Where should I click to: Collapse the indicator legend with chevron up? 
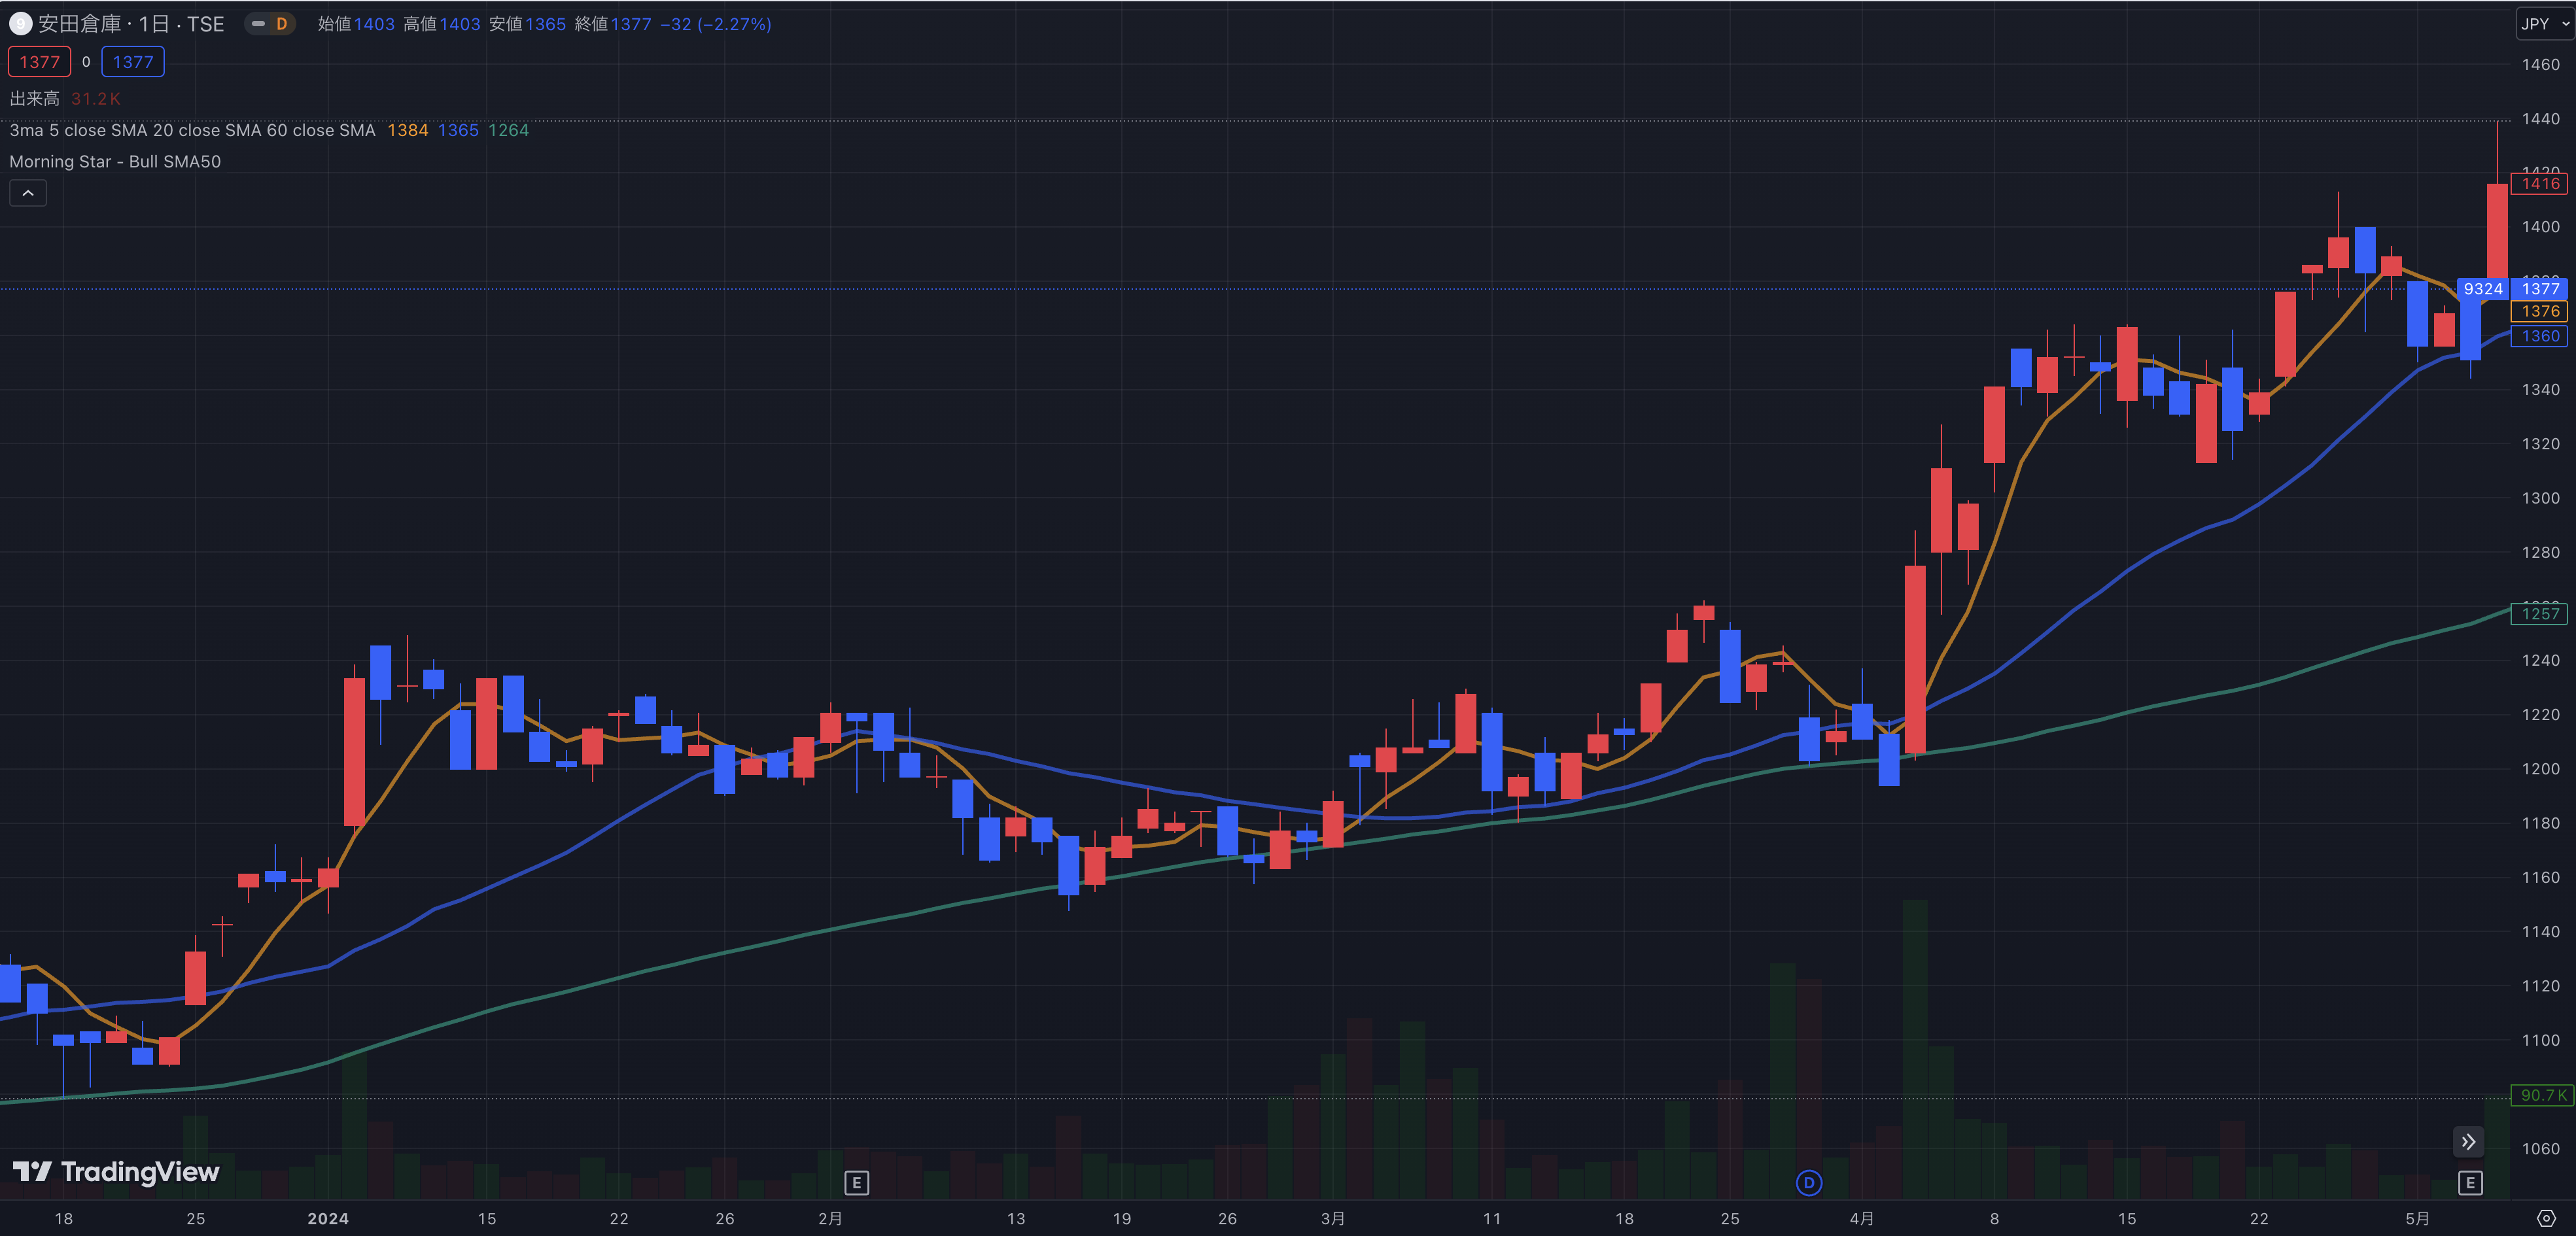(x=28, y=193)
